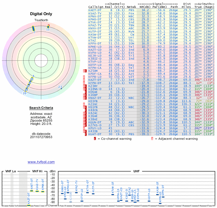Viewport: 217px width, 208px height.
Task: Click the KNXV-DT bar in the UHF chart
Action: (62, 193)
